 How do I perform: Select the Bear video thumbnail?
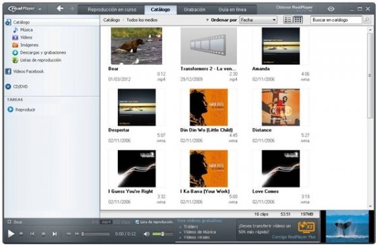[x=136, y=46]
